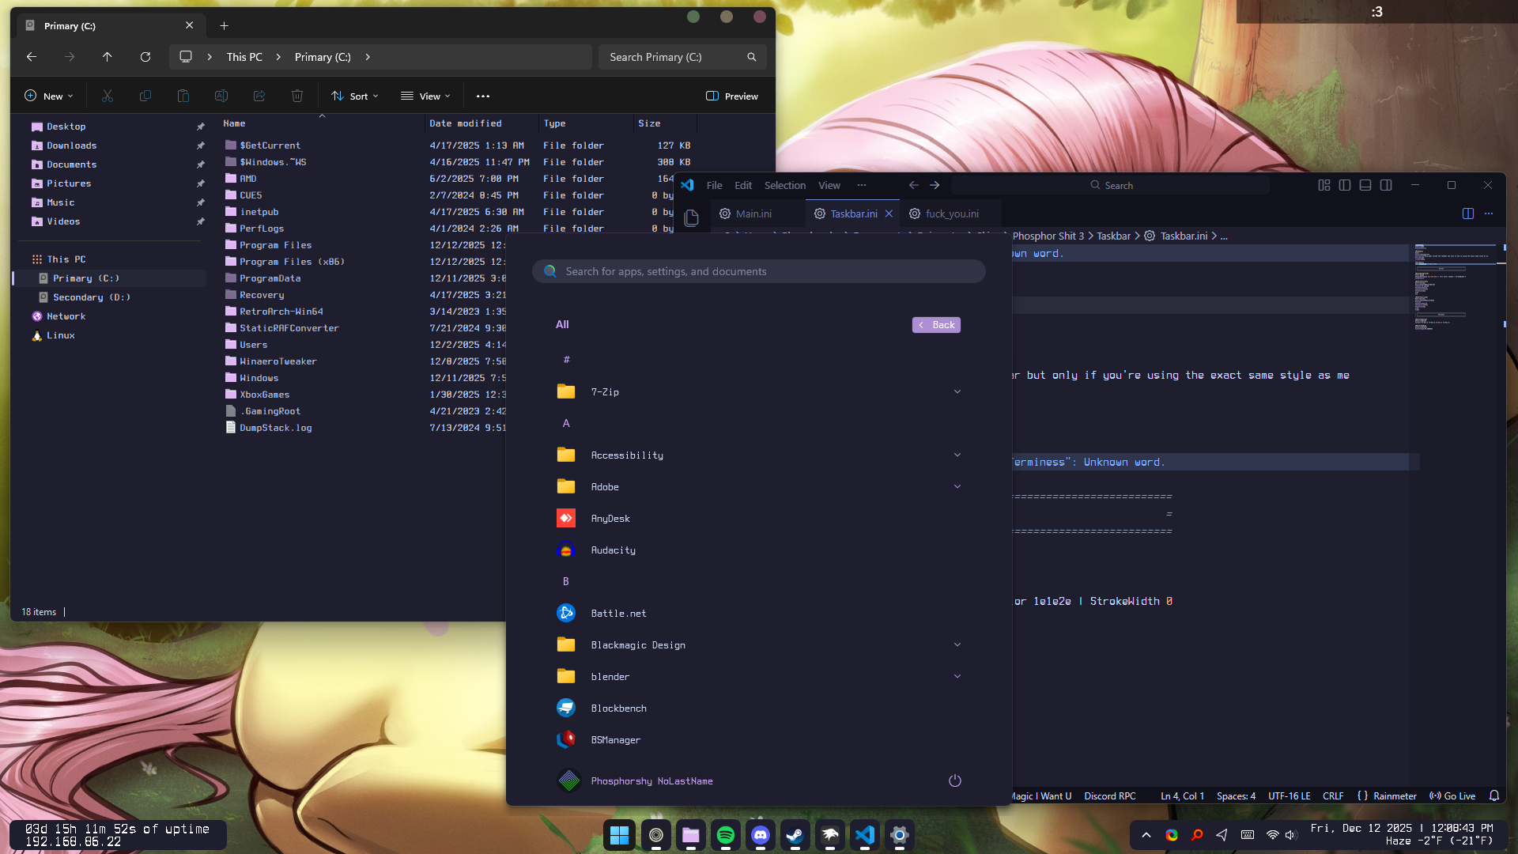Image resolution: width=1518 pixels, height=854 pixels.
Task: Click the Go Live status bar button
Action: [x=1452, y=796]
